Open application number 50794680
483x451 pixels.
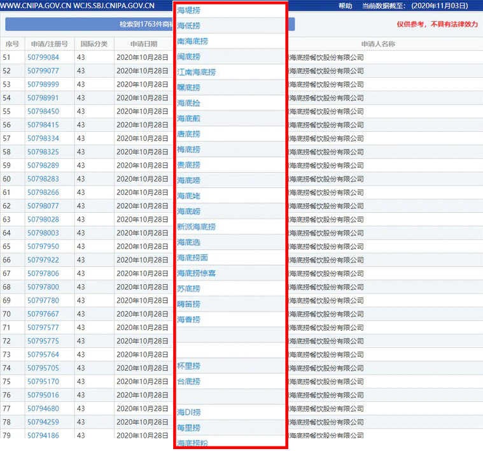[x=43, y=408]
